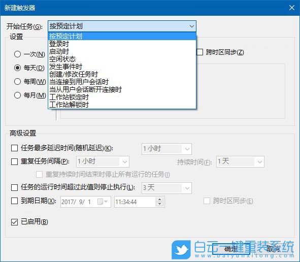Enable 任务的运行时间超过此值则停止执行 checkbox
This screenshot has width=300, height=262.
point(15,187)
